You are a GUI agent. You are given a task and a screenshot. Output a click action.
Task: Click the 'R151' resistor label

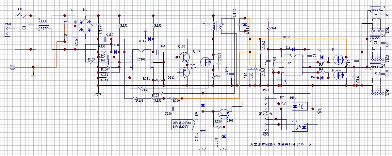124,25
